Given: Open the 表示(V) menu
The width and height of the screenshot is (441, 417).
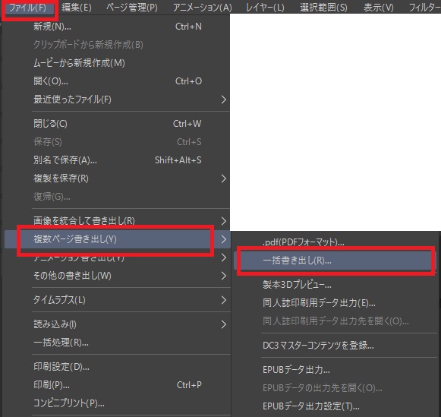Looking at the screenshot, I should click(x=378, y=8).
